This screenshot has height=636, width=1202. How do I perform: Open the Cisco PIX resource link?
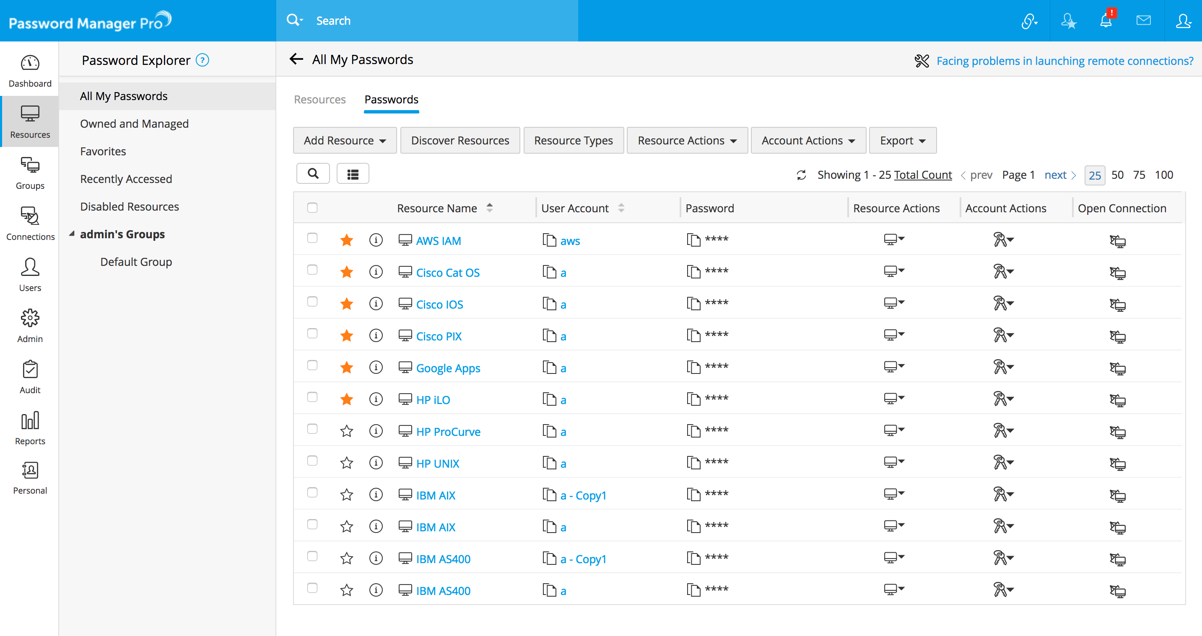[x=439, y=336]
